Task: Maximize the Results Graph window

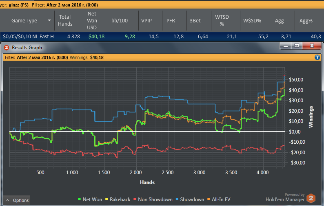Action: (297, 46)
